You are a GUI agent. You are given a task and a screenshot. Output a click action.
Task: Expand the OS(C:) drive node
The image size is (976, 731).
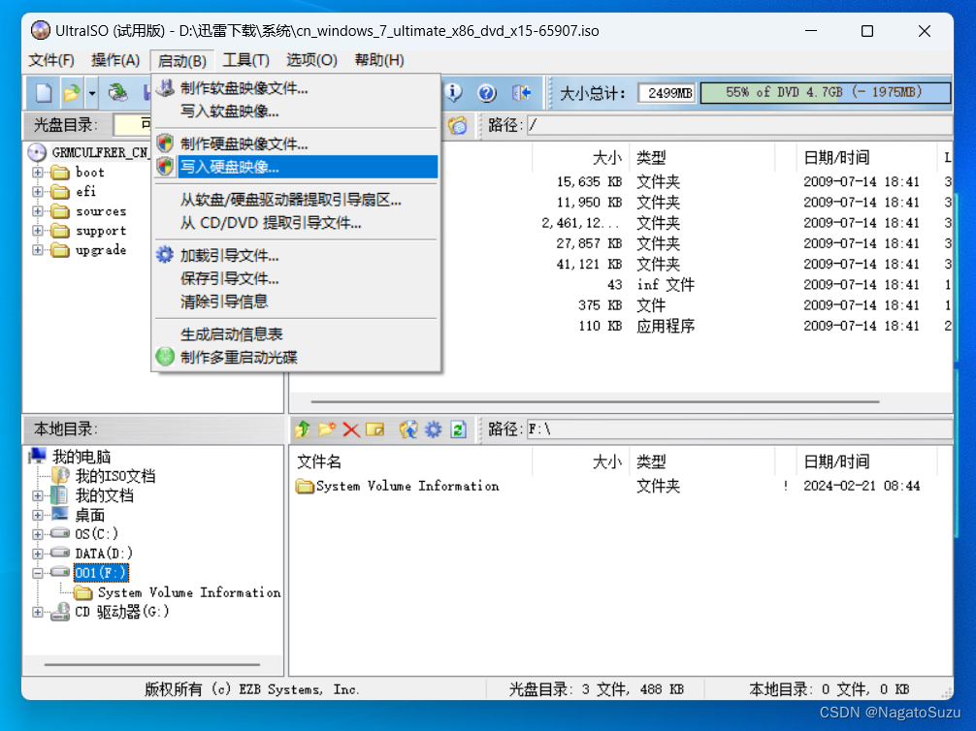[38, 534]
